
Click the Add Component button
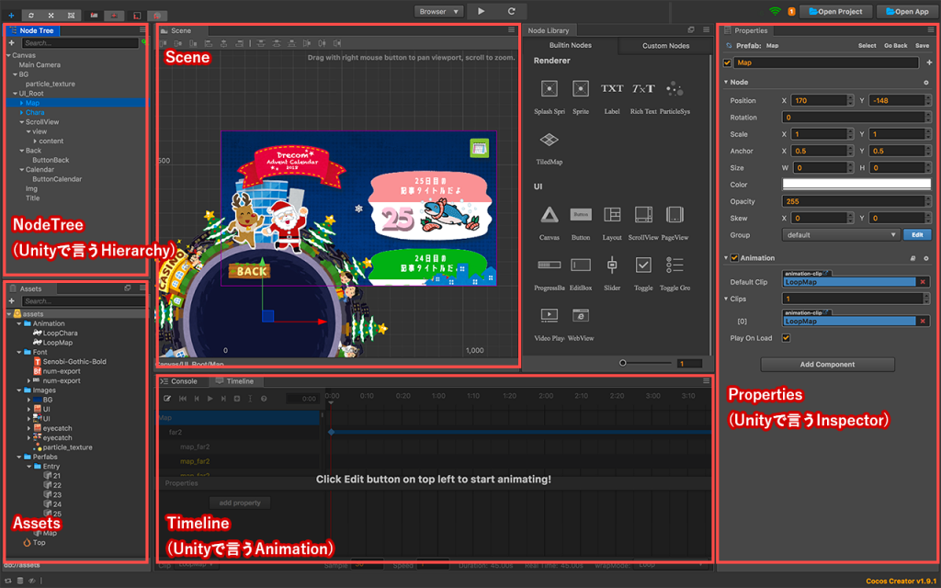(x=827, y=365)
